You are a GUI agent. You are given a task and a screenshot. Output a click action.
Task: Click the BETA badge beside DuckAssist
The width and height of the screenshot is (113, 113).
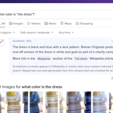[x=29, y=41]
